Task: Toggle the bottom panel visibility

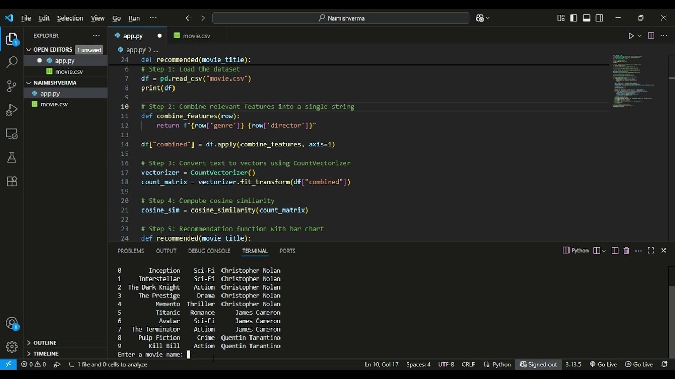Action: tap(586, 18)
